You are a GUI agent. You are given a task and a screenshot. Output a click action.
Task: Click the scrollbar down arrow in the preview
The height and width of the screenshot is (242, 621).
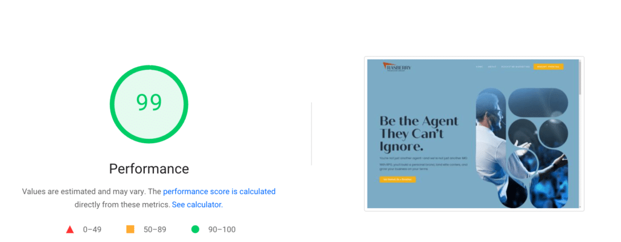coord(580,206)
